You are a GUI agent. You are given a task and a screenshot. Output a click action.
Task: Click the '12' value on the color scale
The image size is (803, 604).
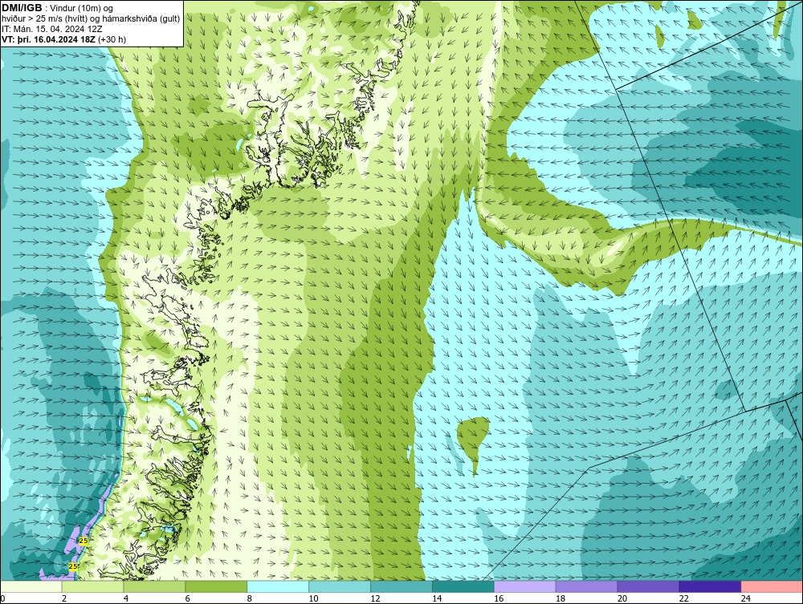pyautogui.click(x=375, y=598)
